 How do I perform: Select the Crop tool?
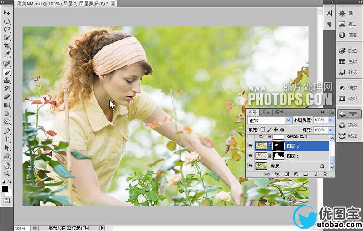point(7,46)
